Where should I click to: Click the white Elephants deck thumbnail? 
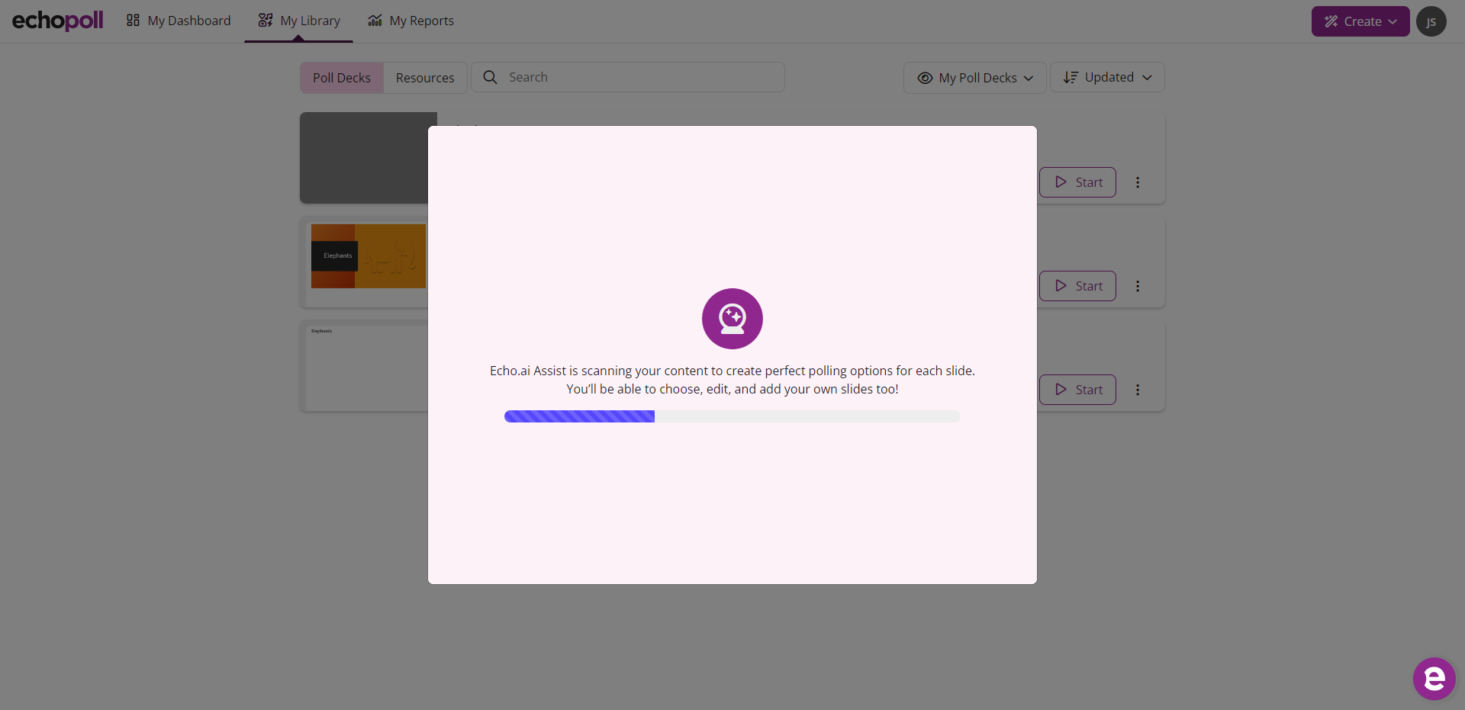[367, 368]
